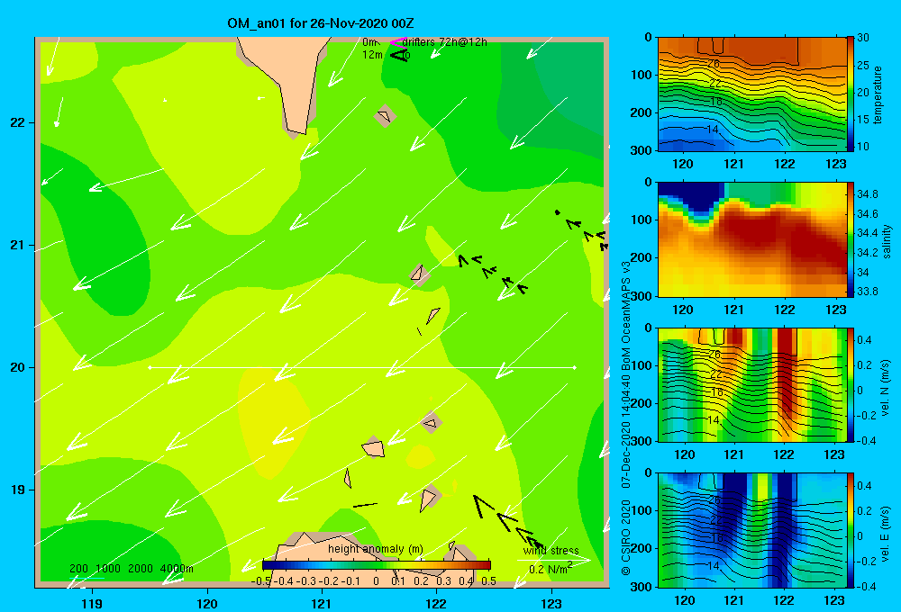Click the '34.8' tick on salinity scale
Screen dimensions: 901x612
click(867, 194)
